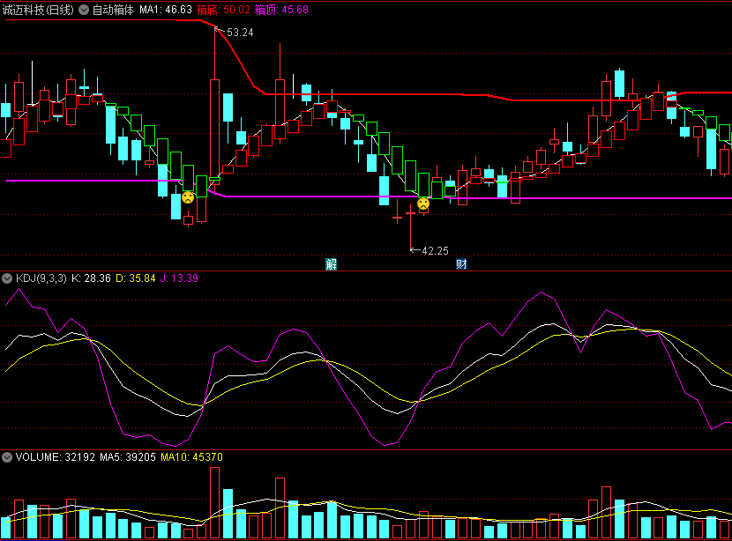Click the MA5: 39205 volume label

(x=128, y=457)
